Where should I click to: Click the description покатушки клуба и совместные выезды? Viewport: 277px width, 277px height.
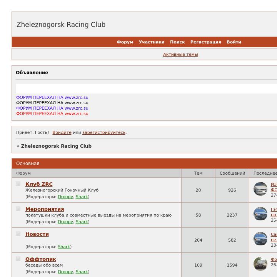coord(98,215)
